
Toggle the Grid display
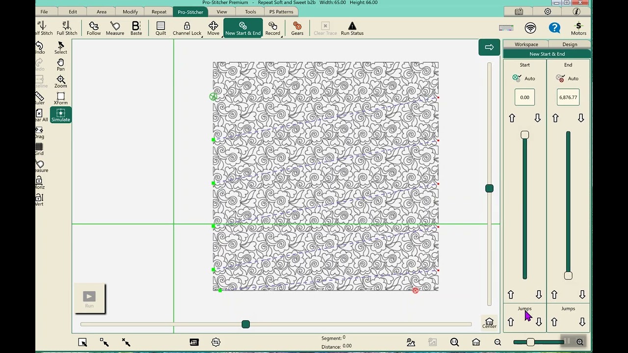pos(39,149)
